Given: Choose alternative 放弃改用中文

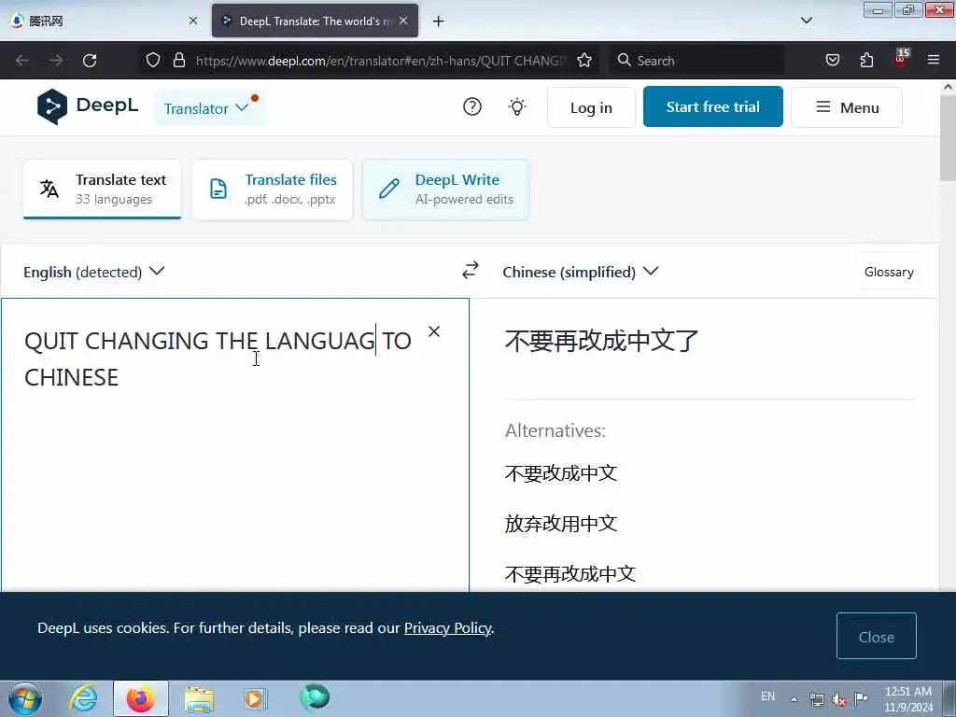Looking at the screenshot, I should pos(561,523).
